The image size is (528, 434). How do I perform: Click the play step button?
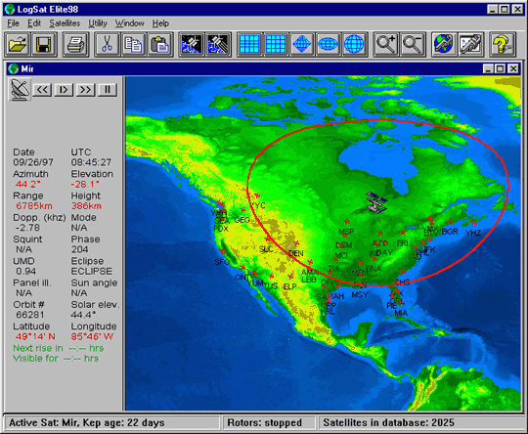click(x=64, y=90)
